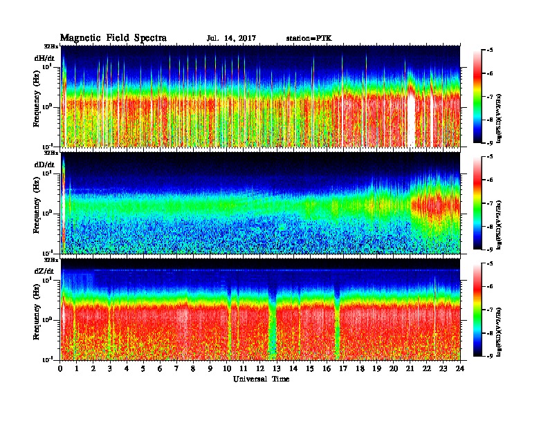Click hour 23 on the time axis
The image size is (548, 423).
(444, 369)
